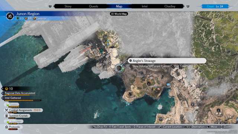
Task: Select the round marker on the rocky outcrop
Action: click(x=178, y=74)
